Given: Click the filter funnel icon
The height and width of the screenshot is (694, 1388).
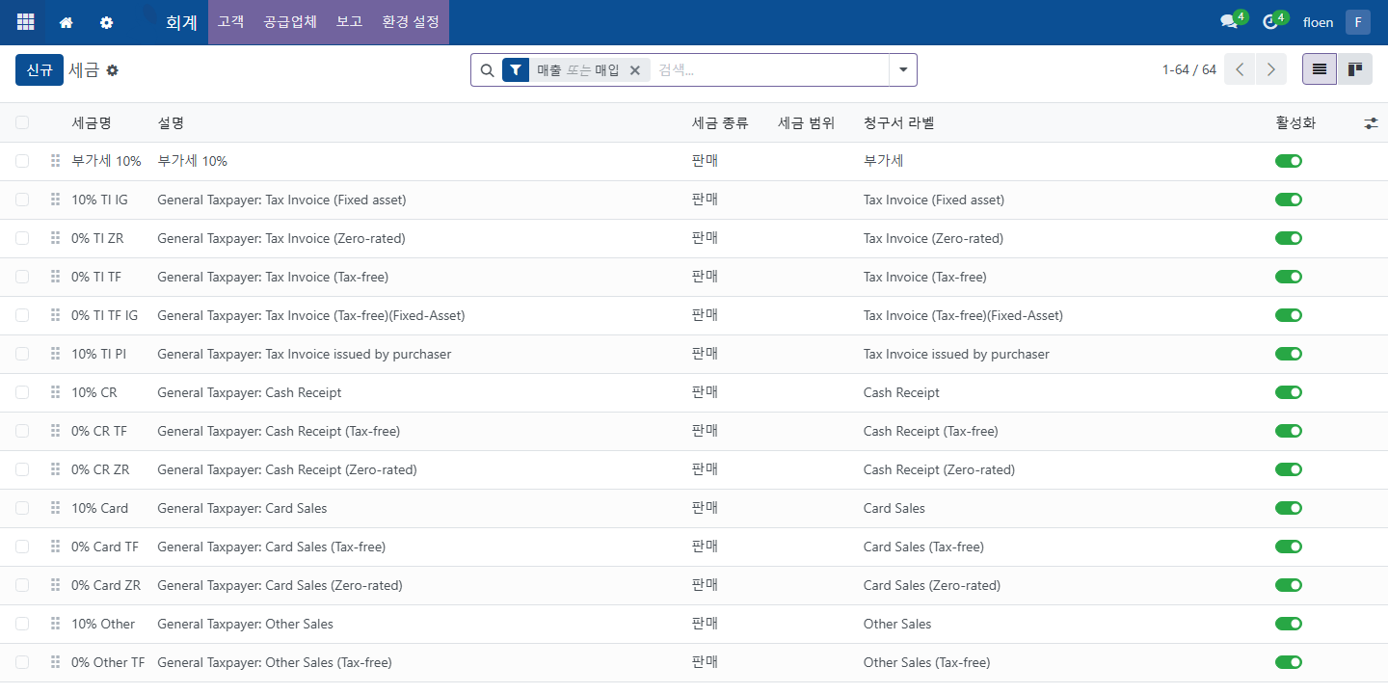Looking at the screenshot, I should coord(516,70).
